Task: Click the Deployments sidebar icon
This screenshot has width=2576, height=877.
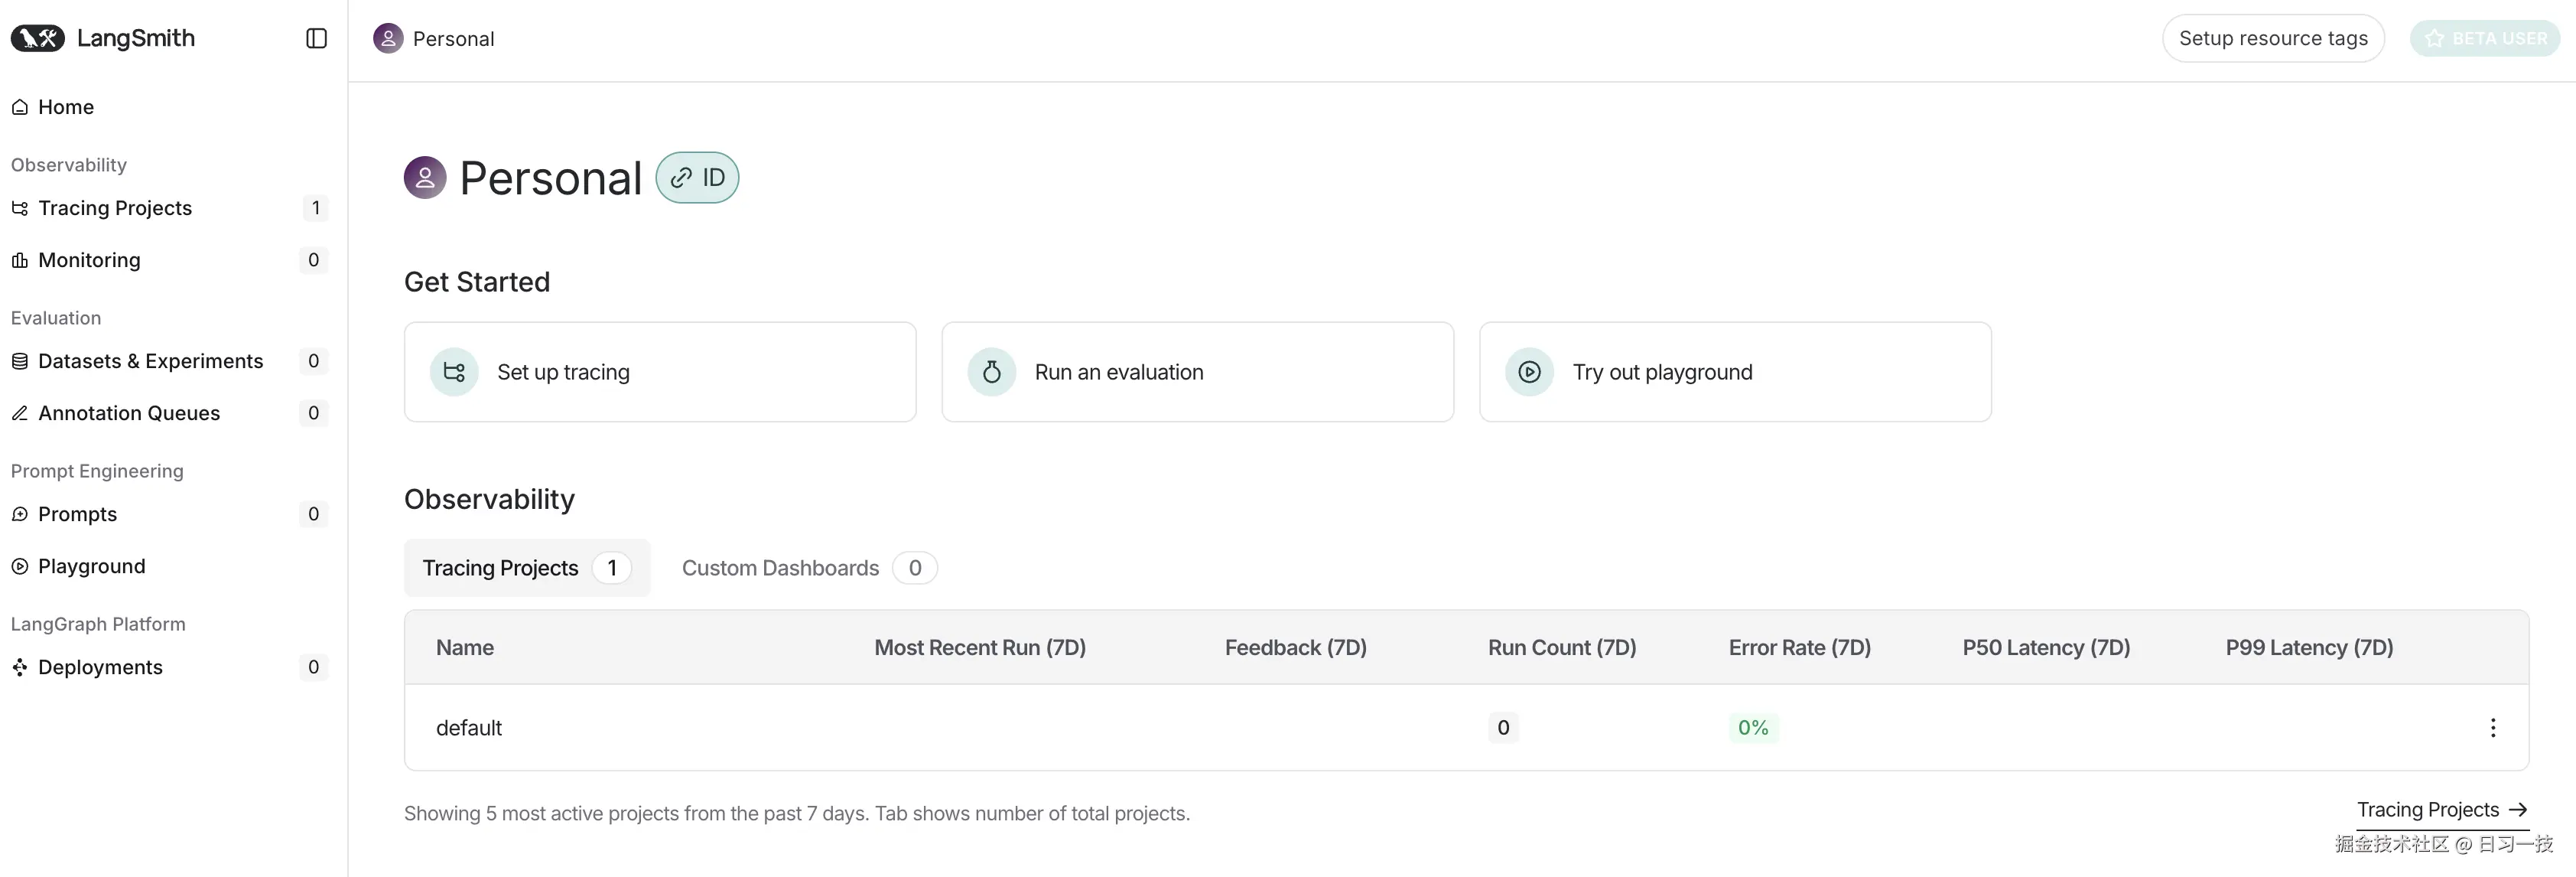Action: 20,667
